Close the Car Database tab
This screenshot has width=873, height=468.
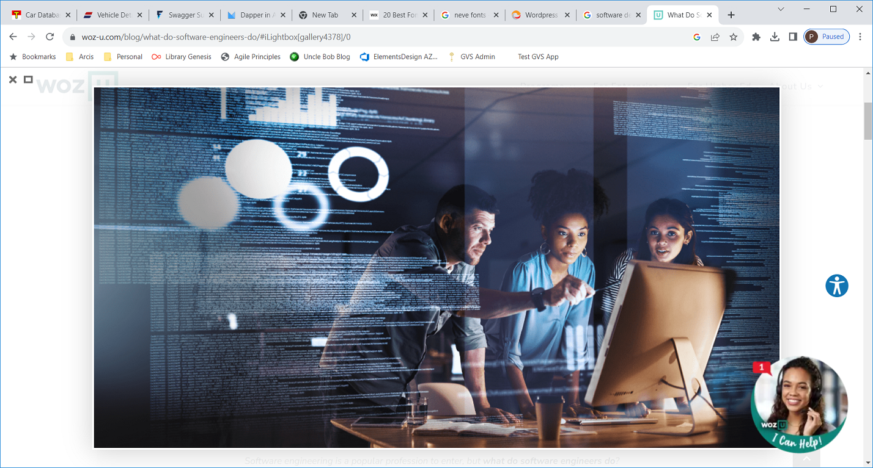68,15
